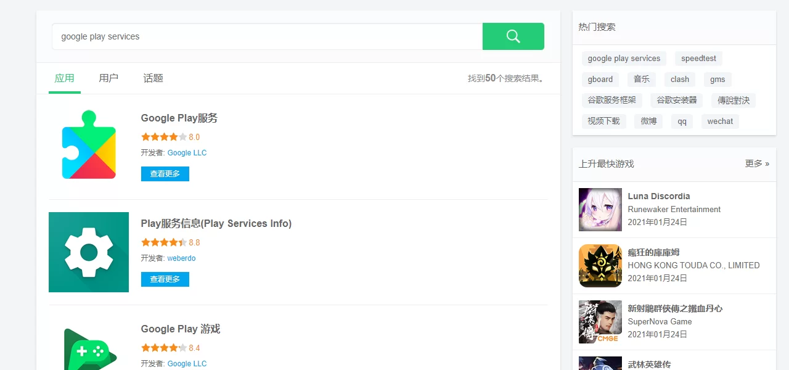Screen dimensions: 789x370
Task: Click the SuperNova Game developer text
Action: tap(660, 322)
